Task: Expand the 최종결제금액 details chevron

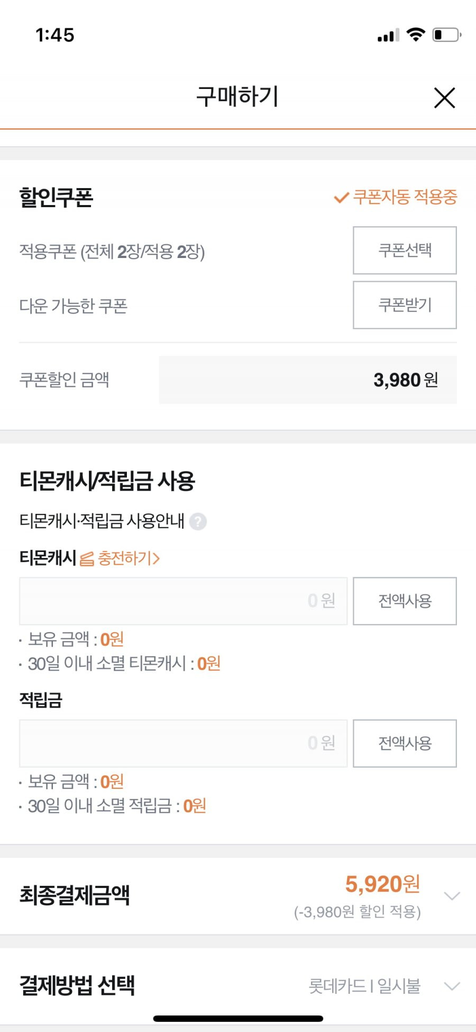Action: point(452,896)
